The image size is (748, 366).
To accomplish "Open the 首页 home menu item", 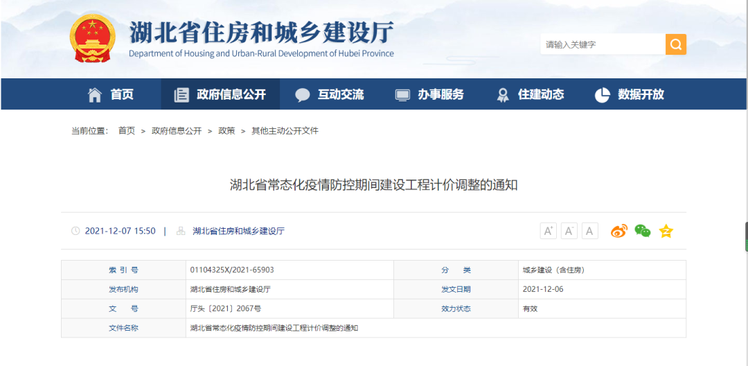I will point(111,95).
